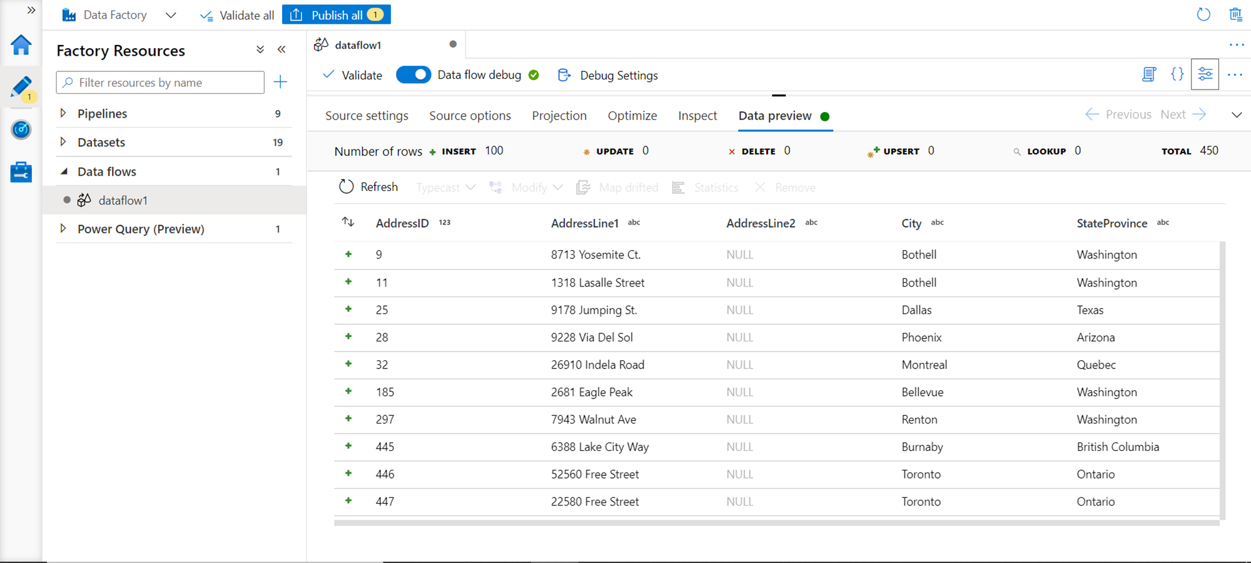The width and height of the screenshot is (1251, 563).
Task: Collapse the Data flows tree node
Action: pos(63,171)
